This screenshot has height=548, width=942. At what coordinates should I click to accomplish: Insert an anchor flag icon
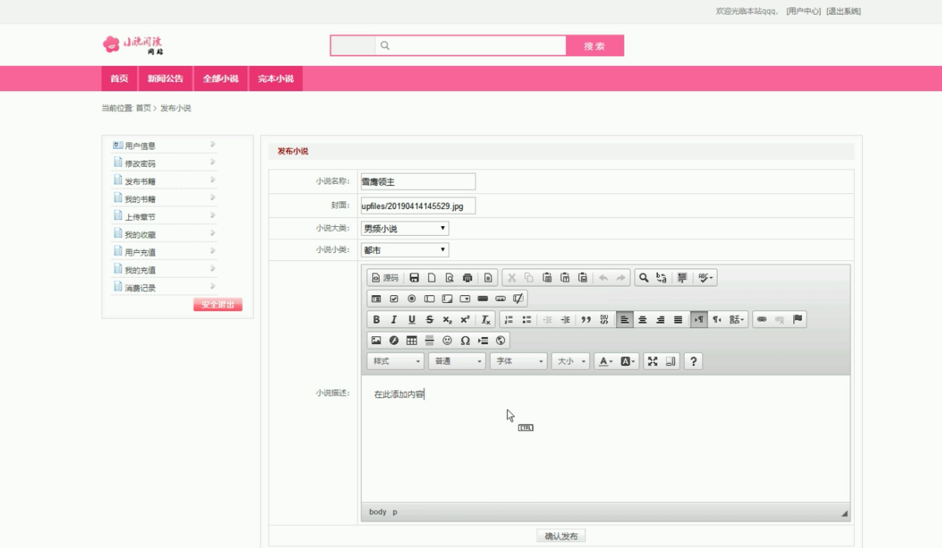[797, 319]
